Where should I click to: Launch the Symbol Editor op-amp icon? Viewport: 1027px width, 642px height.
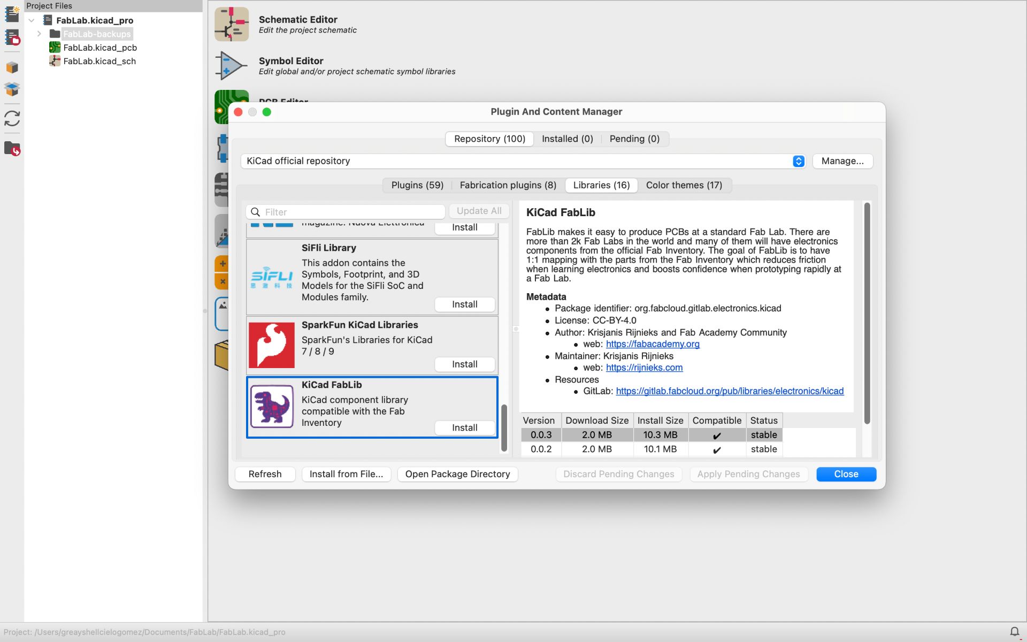(231, 66)
